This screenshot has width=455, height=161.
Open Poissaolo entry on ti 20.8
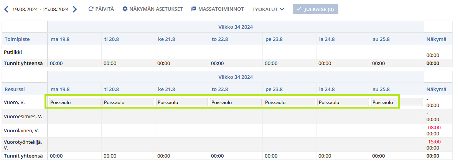(x=128, y=102)
